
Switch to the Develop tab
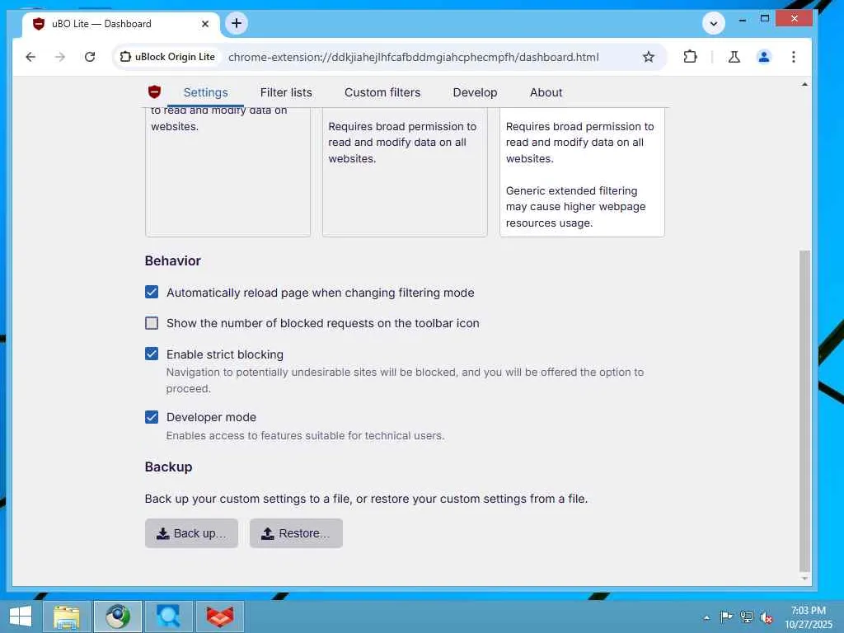475,92
